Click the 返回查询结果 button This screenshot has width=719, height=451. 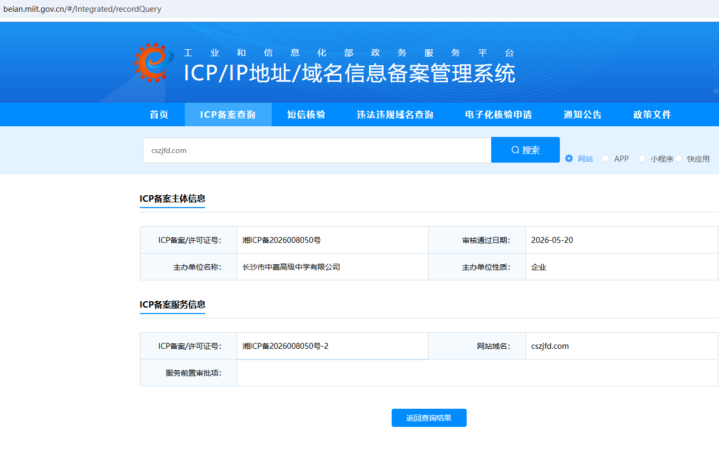pos(429,418)
